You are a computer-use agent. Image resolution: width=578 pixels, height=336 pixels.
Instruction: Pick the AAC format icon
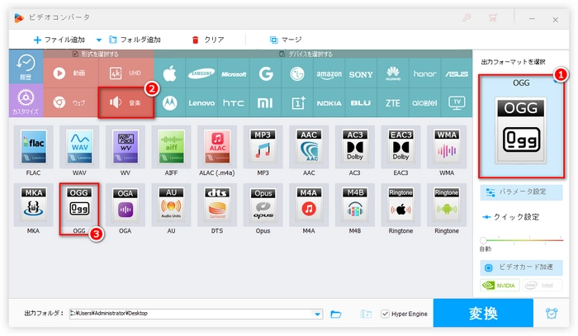pos(309,147)
